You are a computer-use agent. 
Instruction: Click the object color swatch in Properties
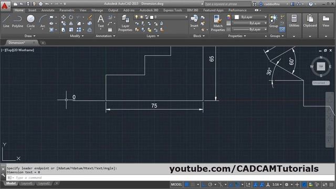coord(237,17)
